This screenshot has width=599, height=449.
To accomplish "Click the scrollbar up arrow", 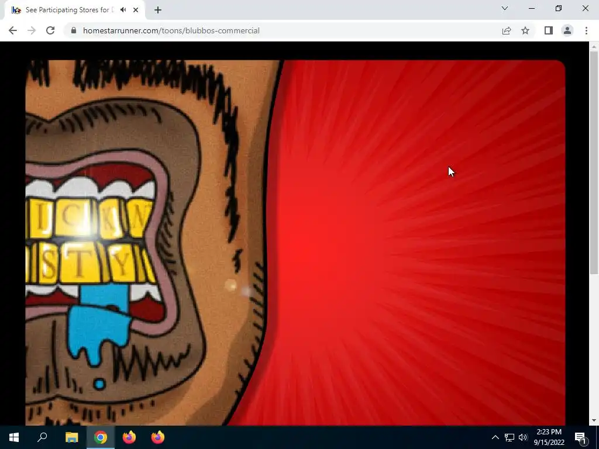I will coord(594,46).
